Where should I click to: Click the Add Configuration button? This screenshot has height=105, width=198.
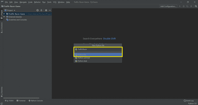click(168, 6)
